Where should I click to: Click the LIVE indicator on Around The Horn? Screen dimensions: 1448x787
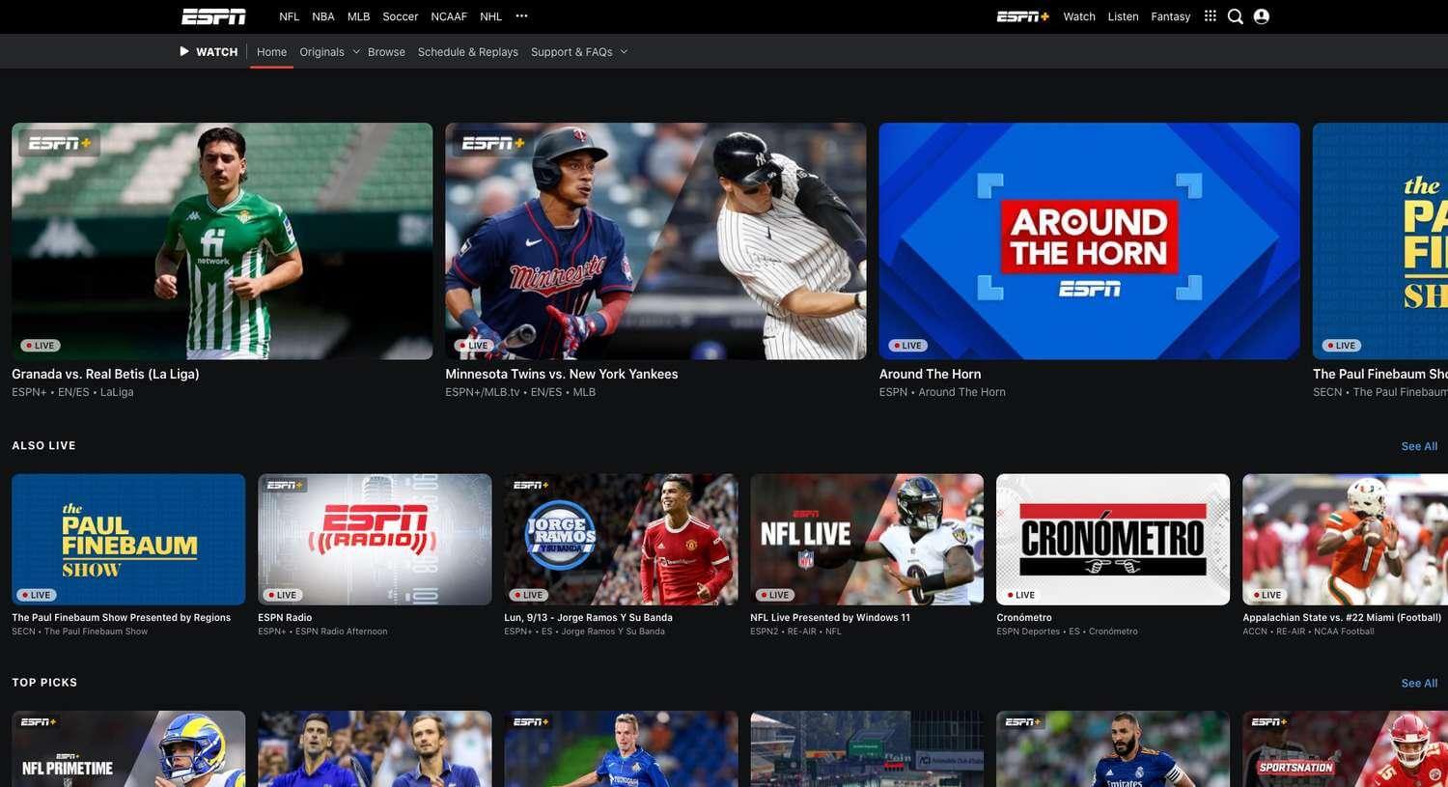pyautogui.click(x=907, y=345)
